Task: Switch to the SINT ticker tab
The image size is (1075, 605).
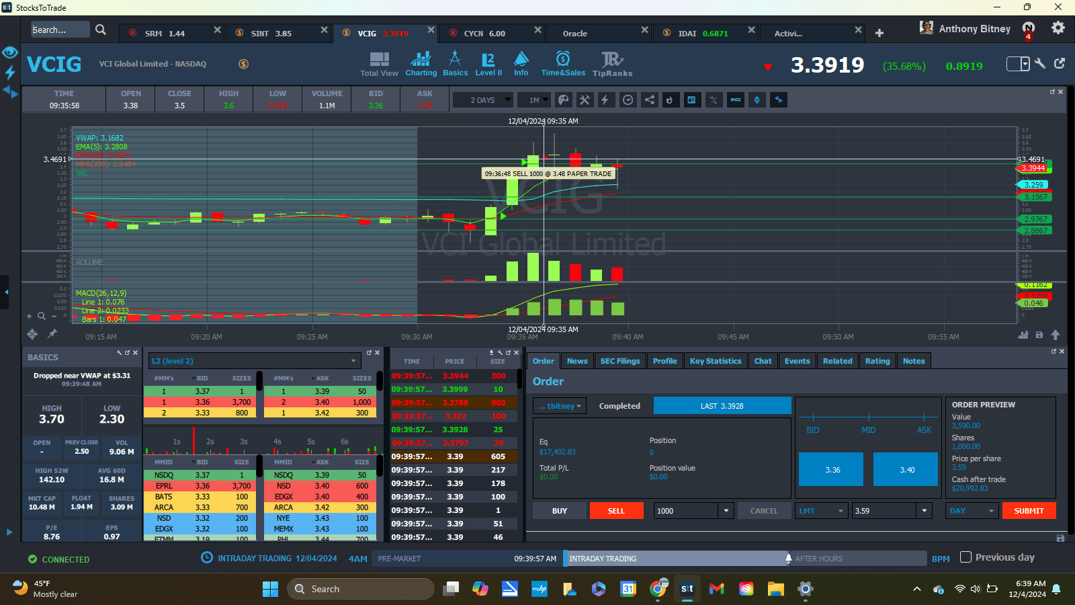Action: (x=271, y=33)
